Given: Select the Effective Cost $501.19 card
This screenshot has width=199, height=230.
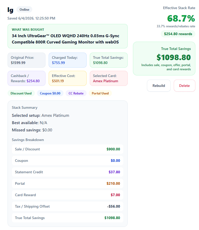Looking at the screenshot, I should pos(68,78).
